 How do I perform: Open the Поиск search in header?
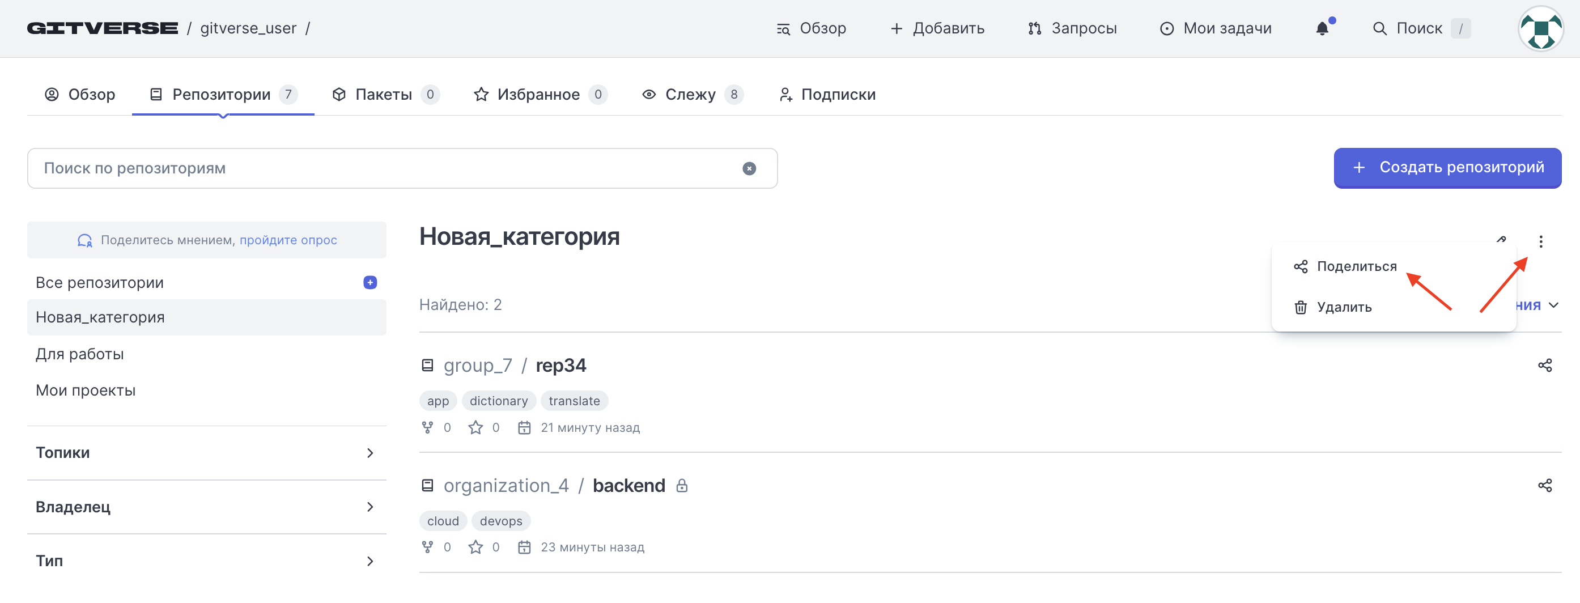tap(1421, 28)
